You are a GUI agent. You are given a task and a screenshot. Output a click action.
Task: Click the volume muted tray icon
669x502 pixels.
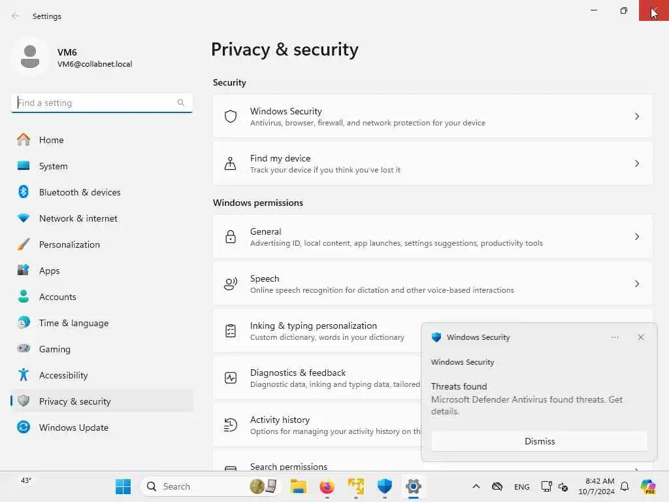pos(563,486)
